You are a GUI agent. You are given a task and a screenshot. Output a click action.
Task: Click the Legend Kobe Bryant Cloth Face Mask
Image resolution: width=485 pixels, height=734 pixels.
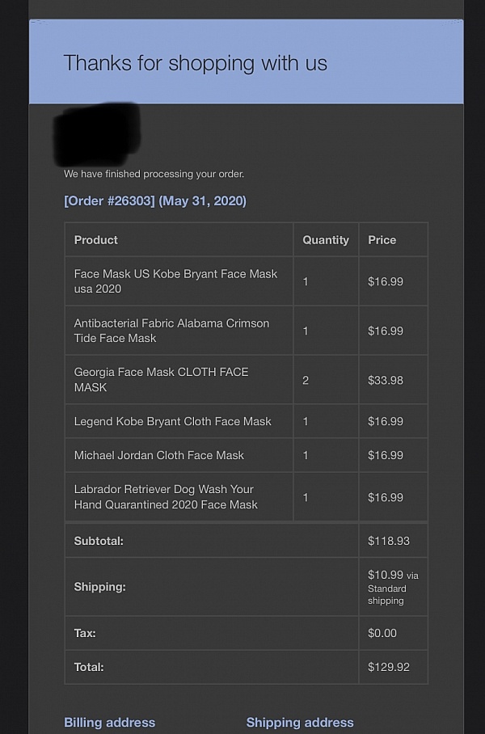tap(173, 421)
